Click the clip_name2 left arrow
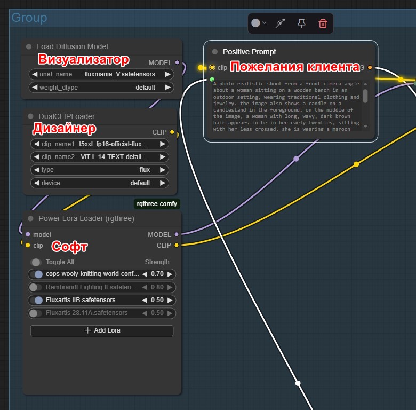Image resolution: width=416 pixels, height=410 pixels. [37, 156]
